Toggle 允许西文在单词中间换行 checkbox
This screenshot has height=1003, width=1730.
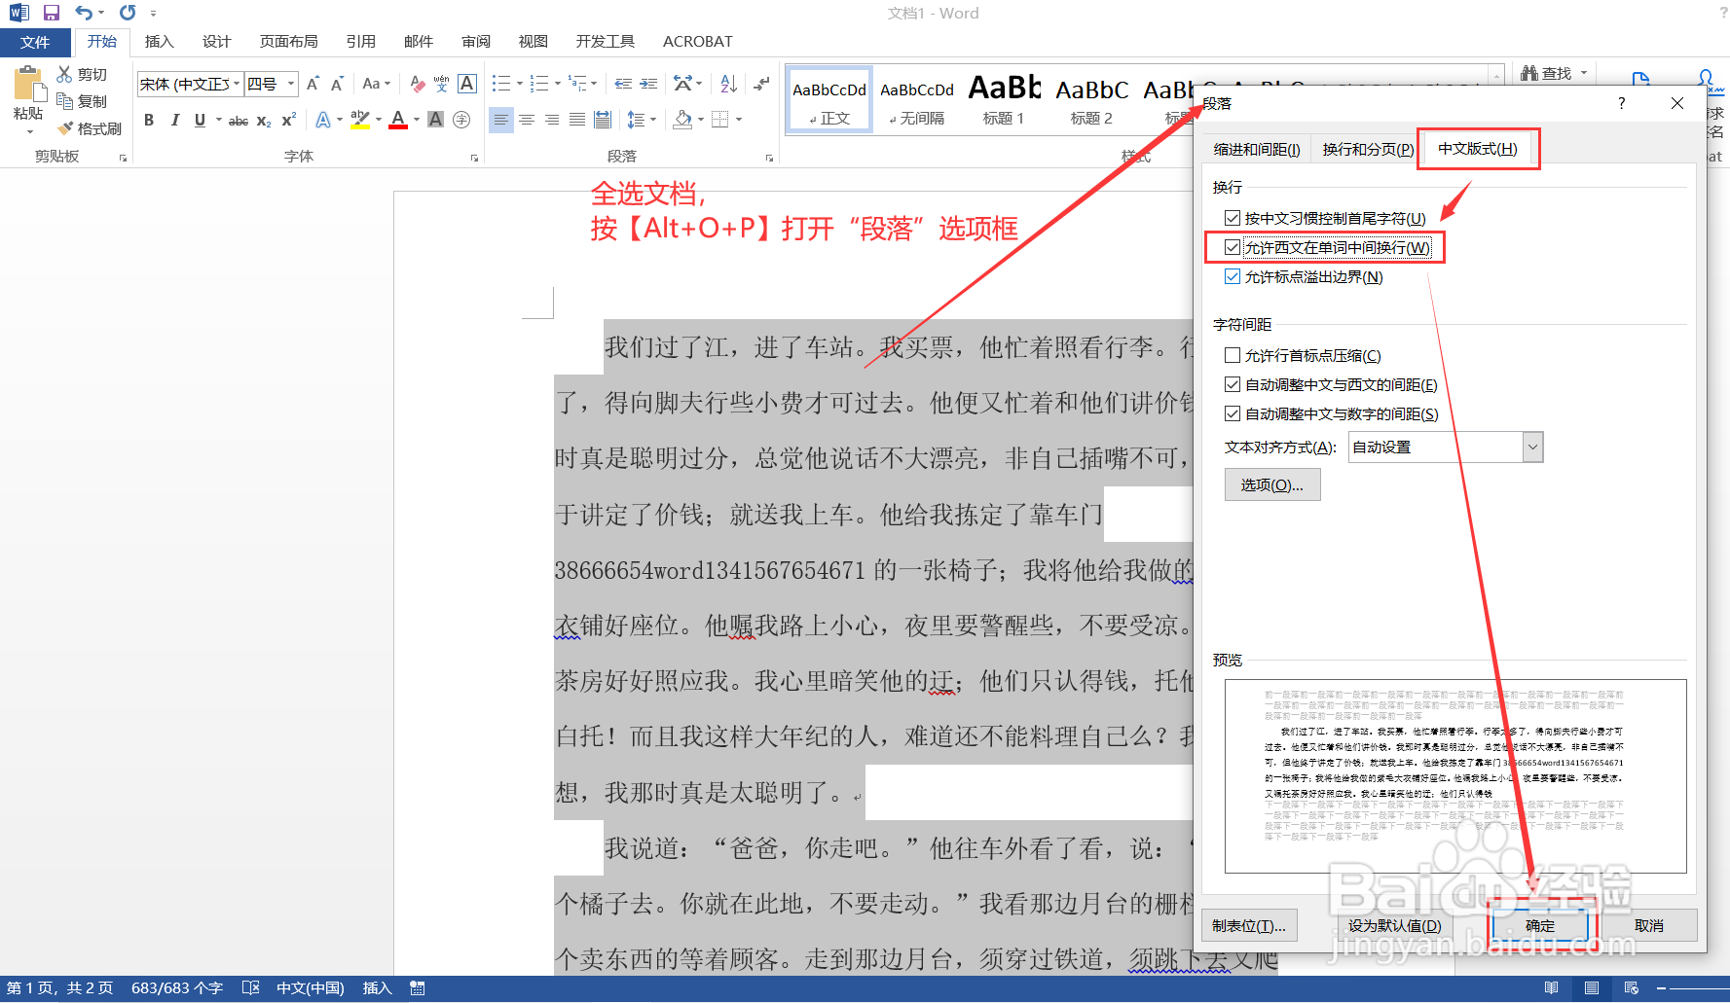click(x=1233, y=247)
